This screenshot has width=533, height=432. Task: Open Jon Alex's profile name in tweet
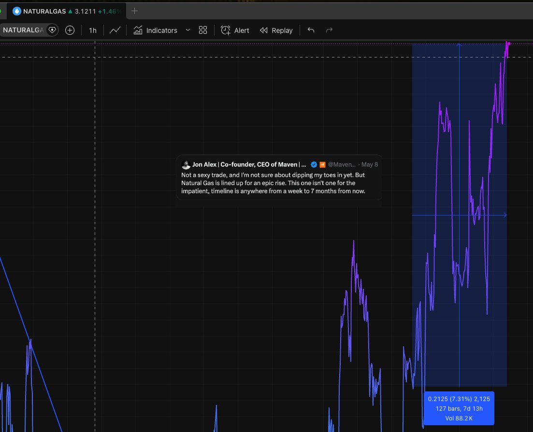pos(249,164)
